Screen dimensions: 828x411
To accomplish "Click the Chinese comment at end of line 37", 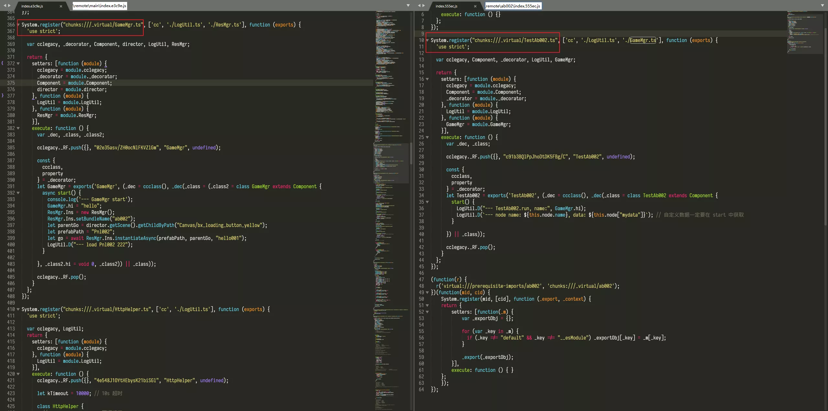I will tap(700, 215).
